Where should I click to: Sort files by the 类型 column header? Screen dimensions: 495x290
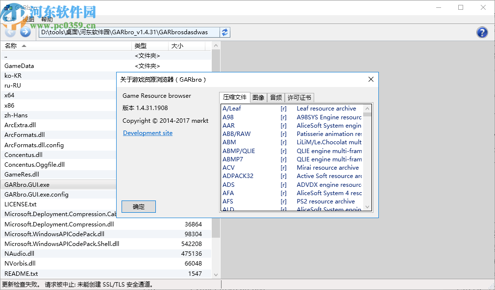pos(149,46)
